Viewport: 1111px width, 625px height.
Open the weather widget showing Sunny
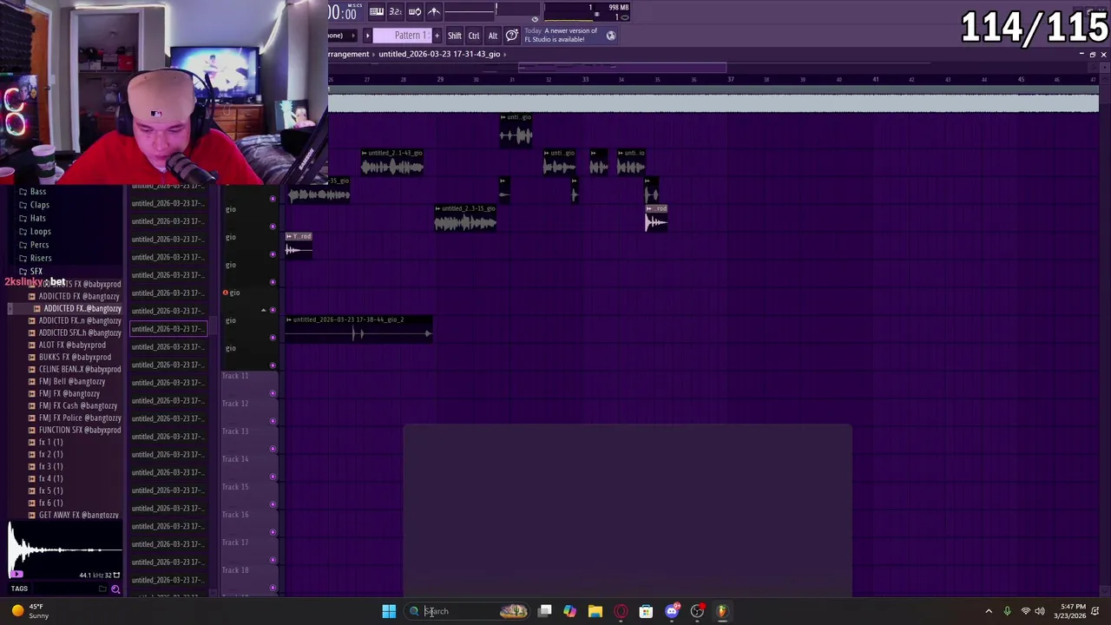(x=28, y=611)
